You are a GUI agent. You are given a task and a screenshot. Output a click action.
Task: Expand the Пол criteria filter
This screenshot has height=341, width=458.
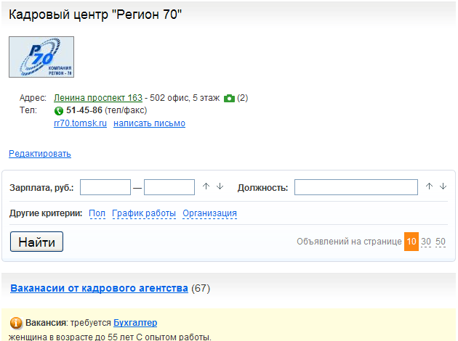[x=97, y=213]
